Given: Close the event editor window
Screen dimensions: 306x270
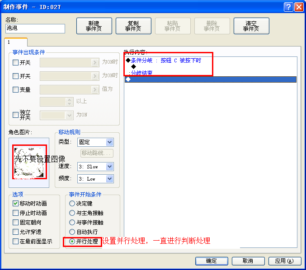Looking at the screenshot, I should [299, 7].
